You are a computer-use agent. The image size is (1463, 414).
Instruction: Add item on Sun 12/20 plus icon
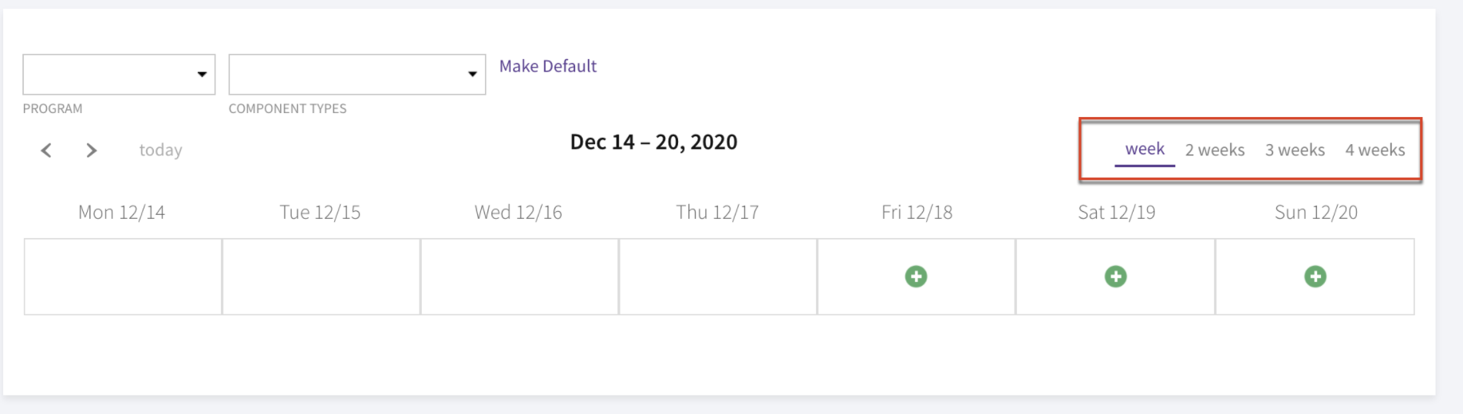(1315, 276)
